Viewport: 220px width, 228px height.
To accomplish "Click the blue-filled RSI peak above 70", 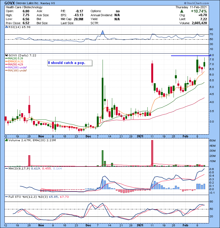I will [103, 32].
